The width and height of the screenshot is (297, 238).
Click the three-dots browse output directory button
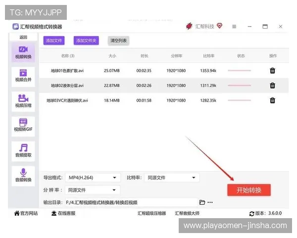[210, 202]
